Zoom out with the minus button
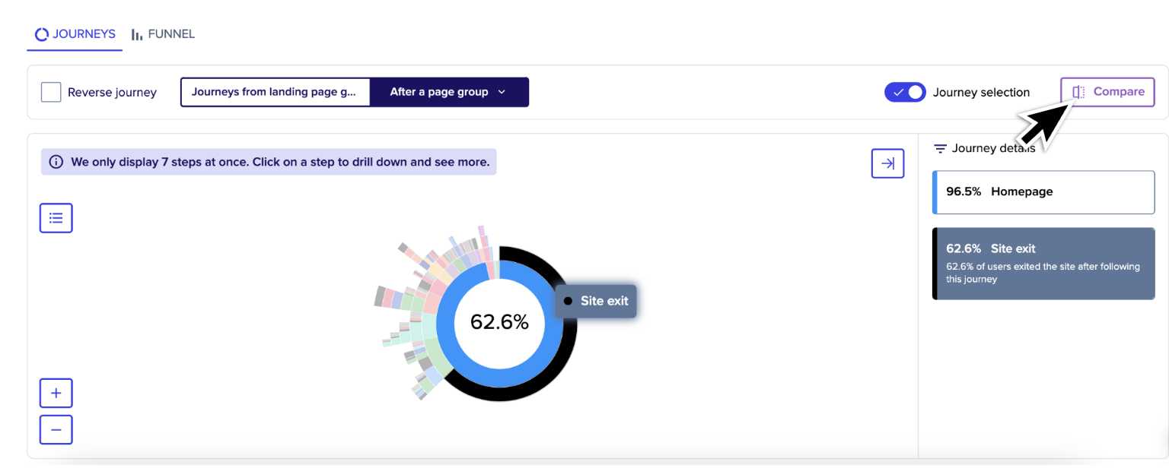The width and height of the screenshot is (1169, 468). (56, 430)
